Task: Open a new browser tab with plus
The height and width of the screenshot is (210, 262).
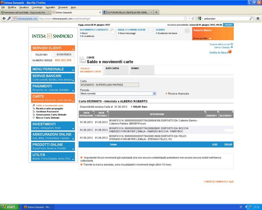Action: tap(156, 12)
